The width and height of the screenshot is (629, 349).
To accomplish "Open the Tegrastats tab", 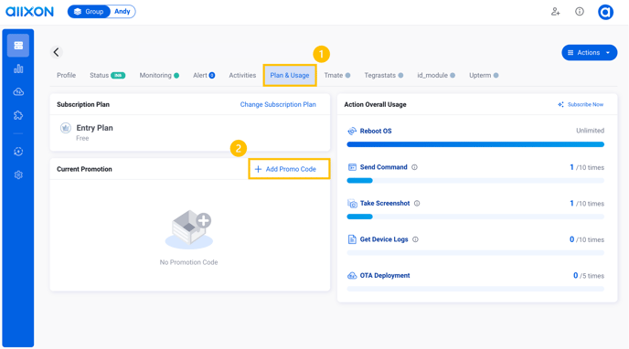I will coord(383,75).
